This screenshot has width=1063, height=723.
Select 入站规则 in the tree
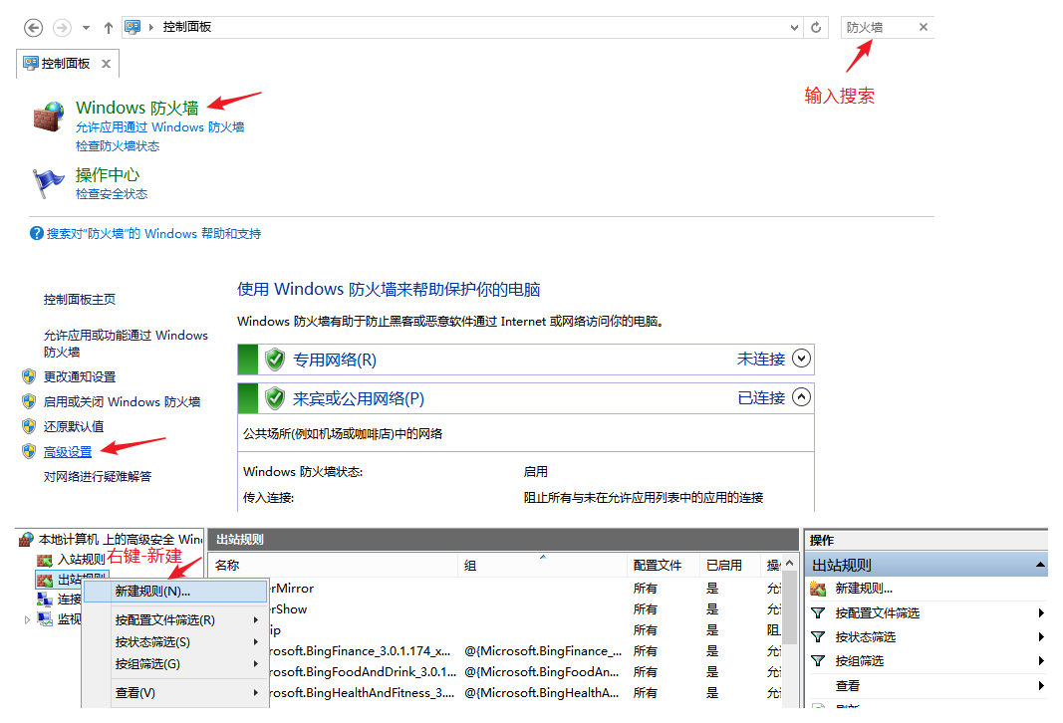pyautogui.click(x=71, y=560)
